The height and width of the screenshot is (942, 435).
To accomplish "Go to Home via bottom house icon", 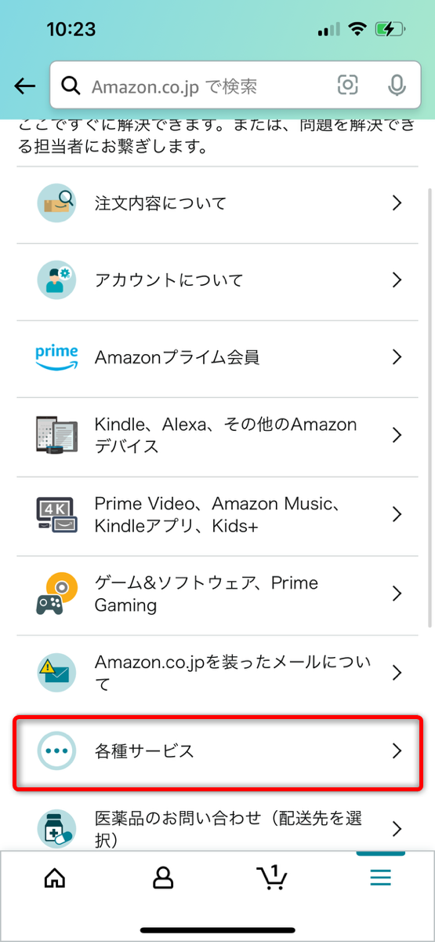I will click(55, 878).
